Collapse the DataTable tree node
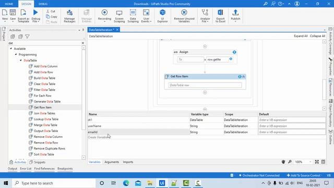The image size is (334, 188). pos(21,61)
